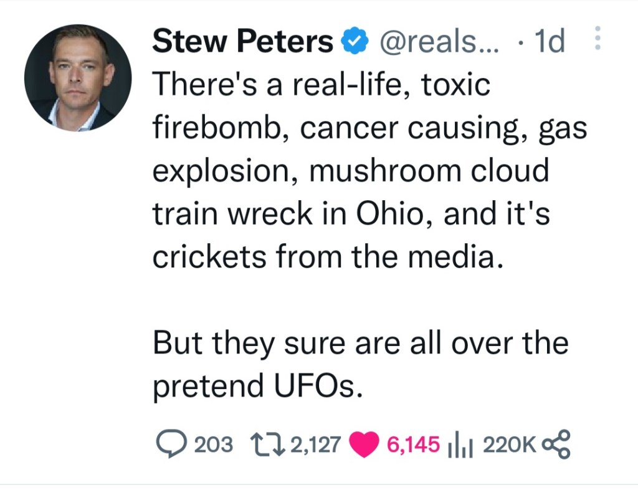
Task: Click the Stew Peters display name
Action: tap(243, 42)
